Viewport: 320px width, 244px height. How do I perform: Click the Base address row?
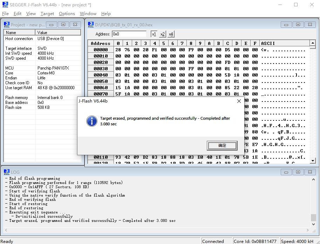click(x=42, y=103)
